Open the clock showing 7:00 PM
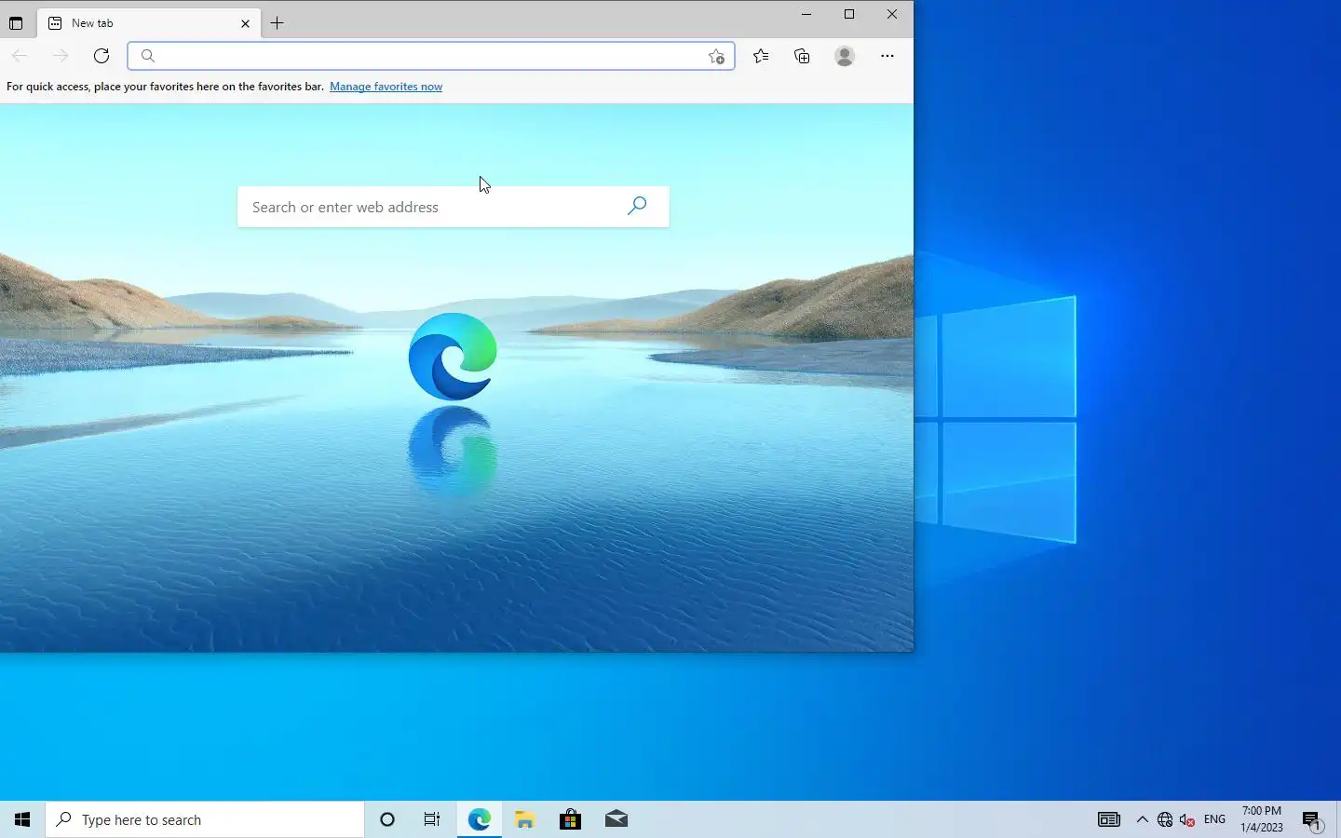This screenshot has height=838, width=1341. 1261,819
